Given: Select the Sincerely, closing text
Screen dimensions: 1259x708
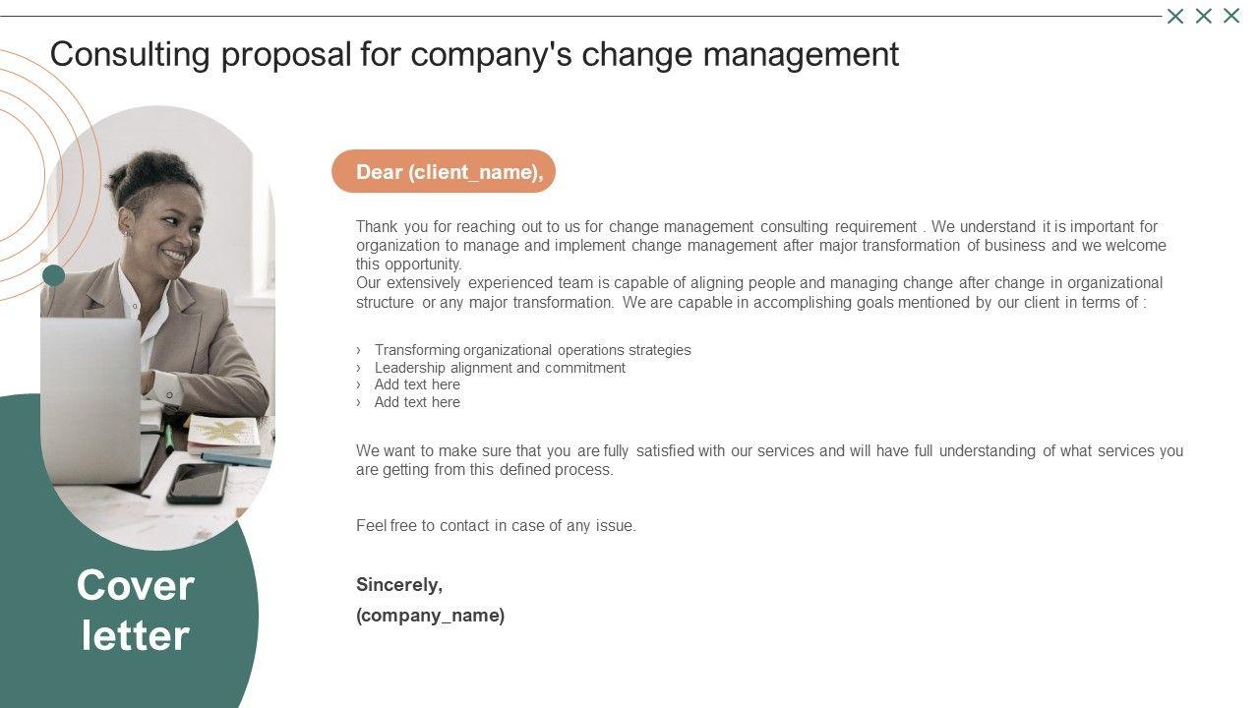Looking at the screenshot, I should [x=399, y=585].
